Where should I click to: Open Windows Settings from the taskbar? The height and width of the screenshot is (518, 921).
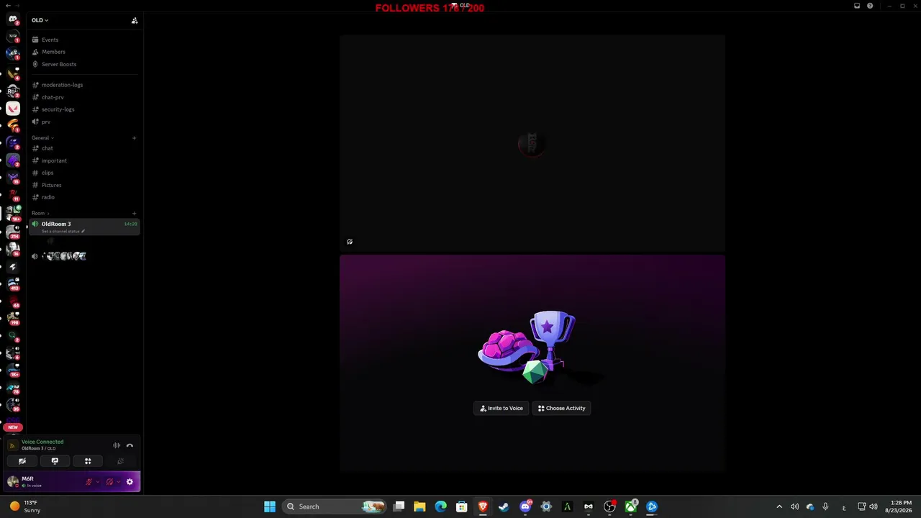pyautogui.click(x=546, y=506)
